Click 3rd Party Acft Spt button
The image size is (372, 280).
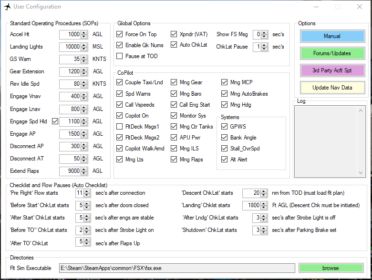coord(332,70)
